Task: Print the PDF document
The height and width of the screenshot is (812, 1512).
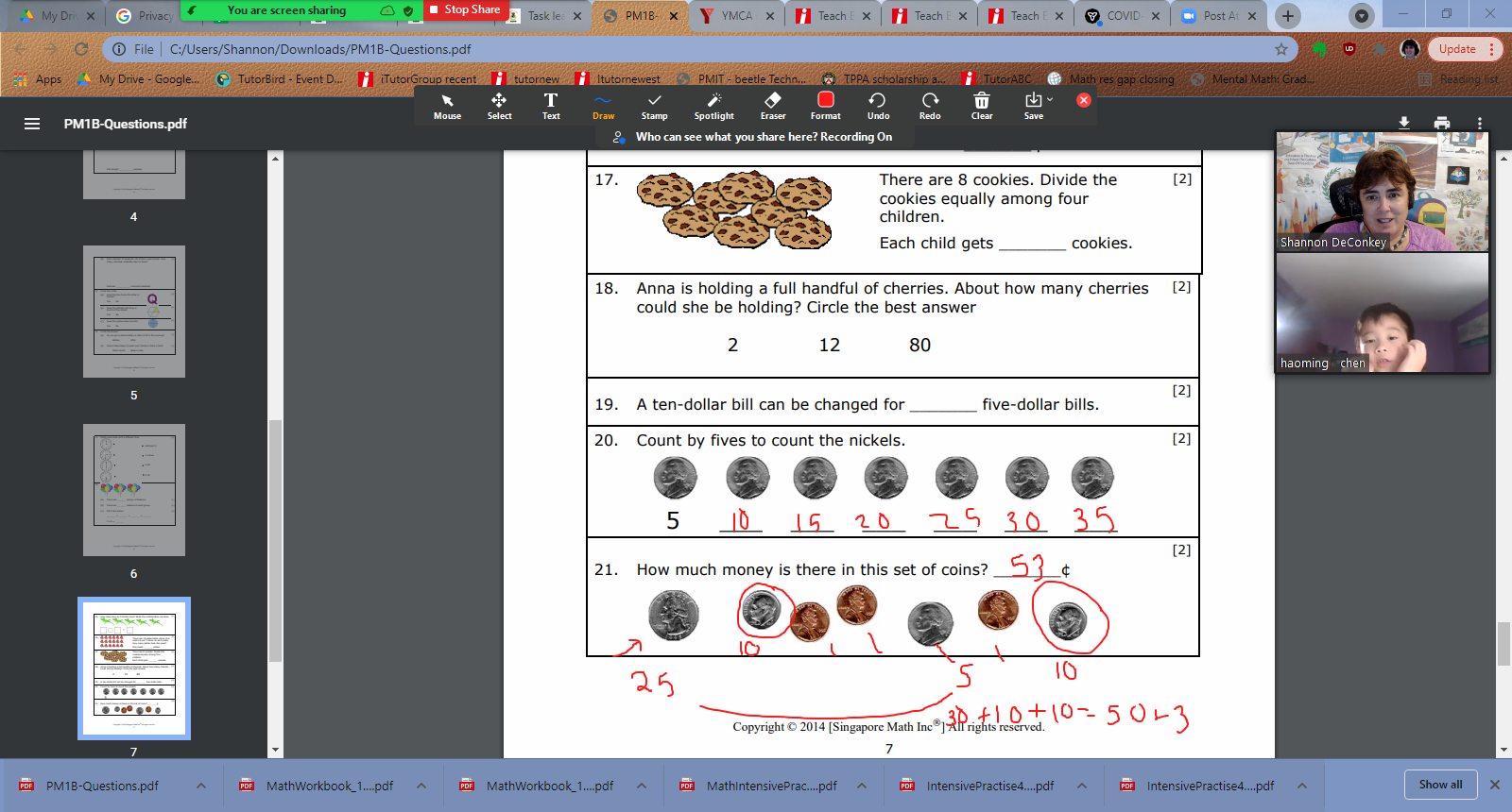Action: (x=1442, y=124)
